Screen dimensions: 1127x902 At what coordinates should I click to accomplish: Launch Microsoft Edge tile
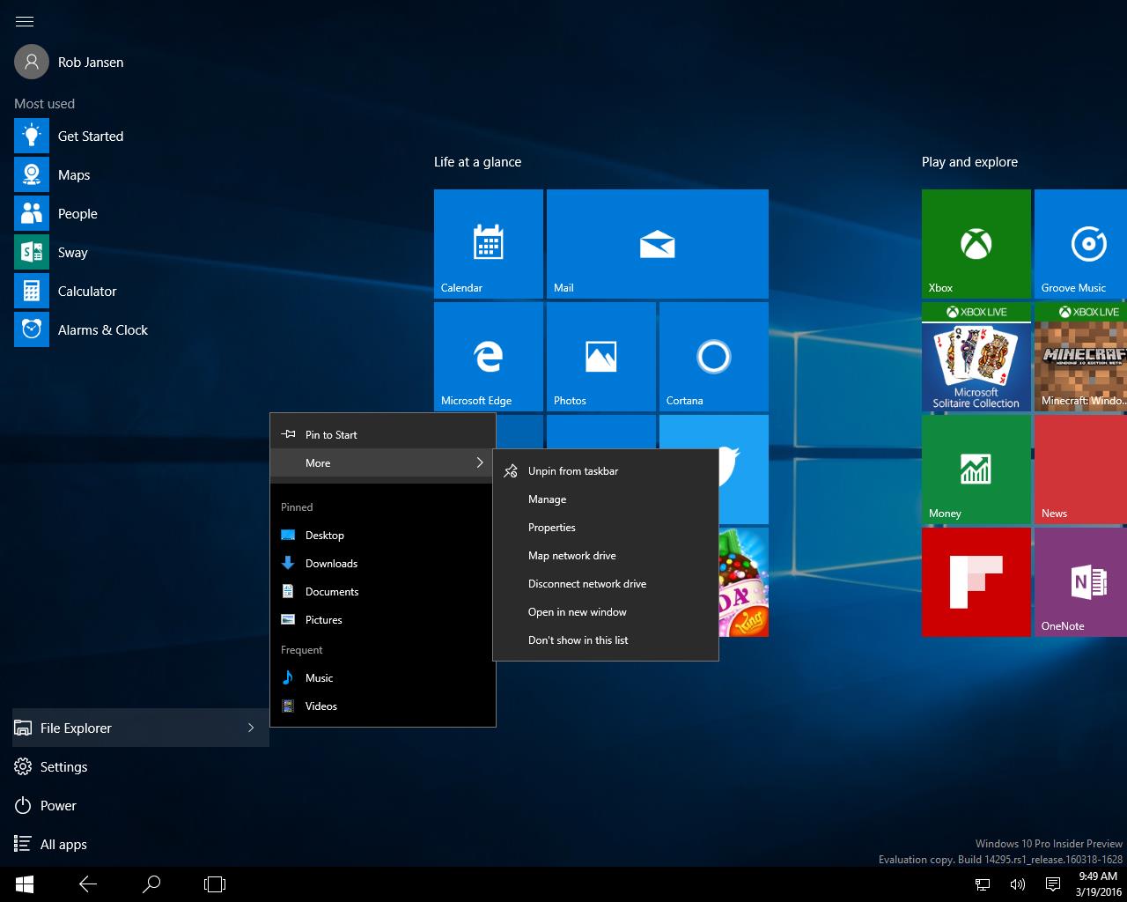(x=489, y=357)
